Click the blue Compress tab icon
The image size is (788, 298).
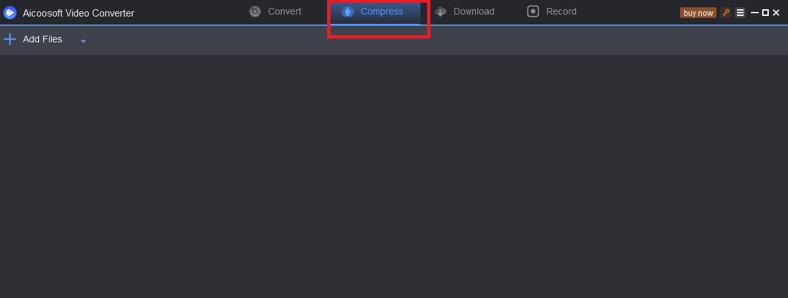tap(348, 11)
